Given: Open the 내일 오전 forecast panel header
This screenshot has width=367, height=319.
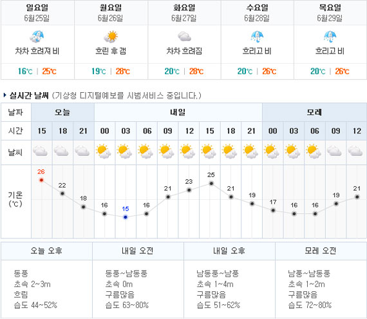Looking at the screenshot, I should (x=138, y=251).
